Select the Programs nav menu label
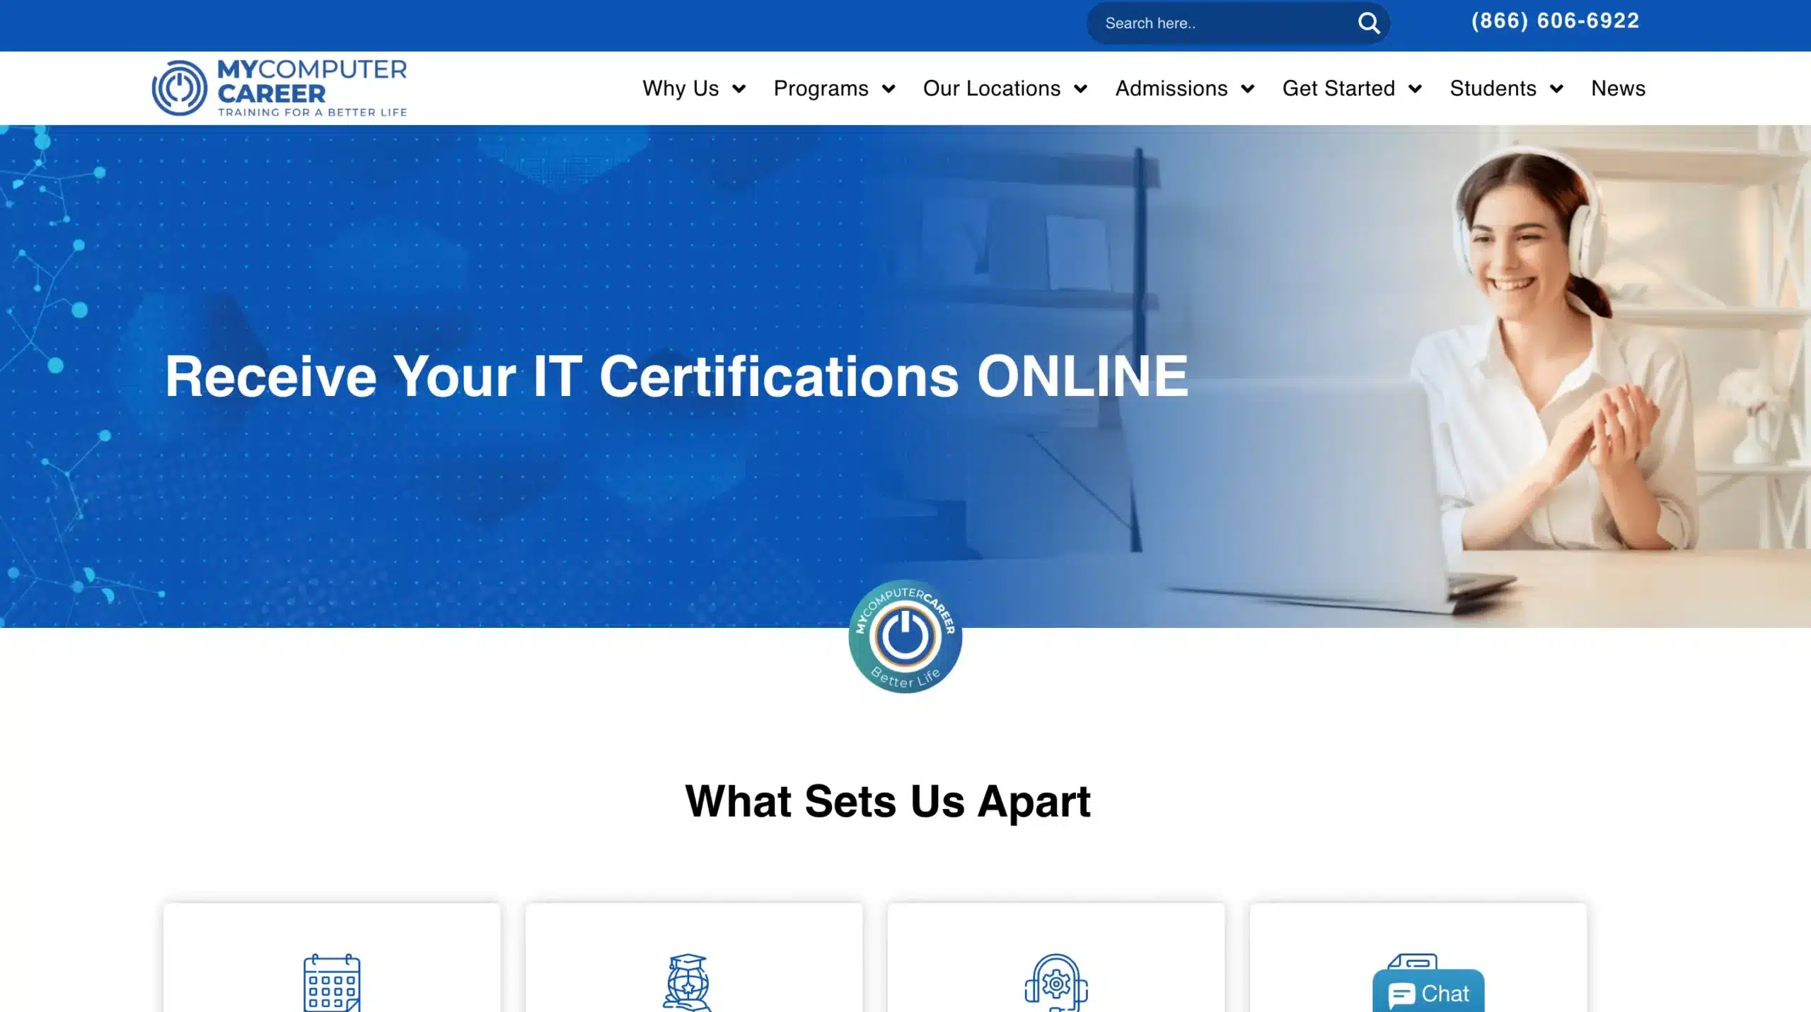The image size is (1811, 1012). click(x=821, y=88)
